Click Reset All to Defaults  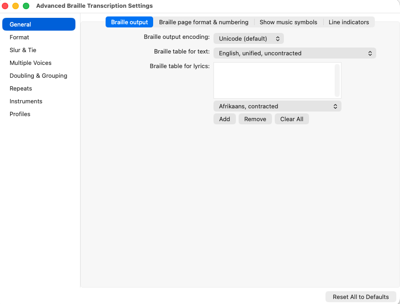pyautogui.click(x=361, y=297)
